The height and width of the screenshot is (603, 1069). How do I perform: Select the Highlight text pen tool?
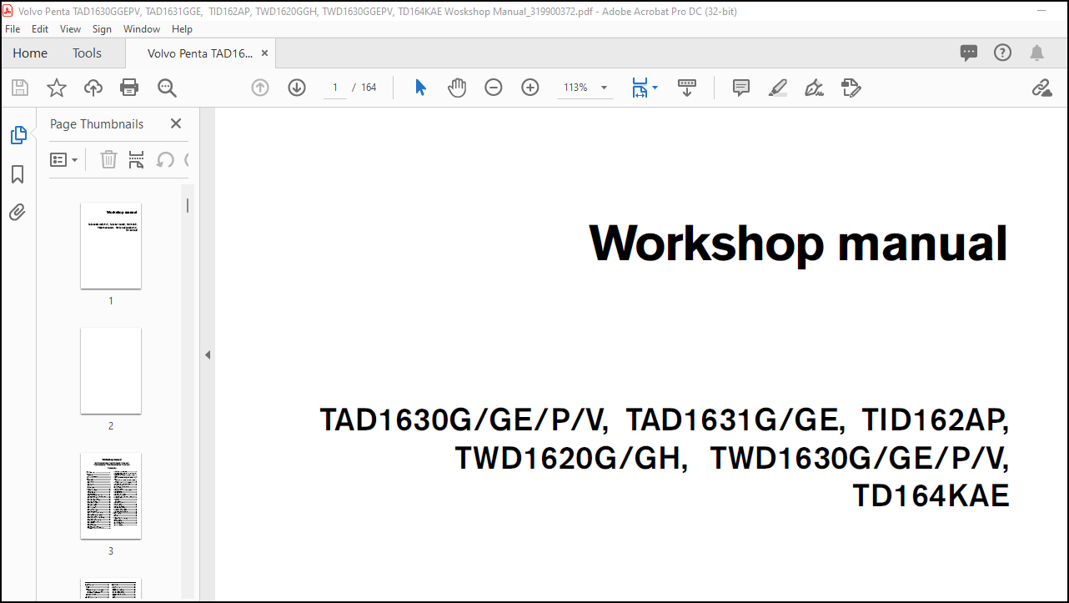778,88
